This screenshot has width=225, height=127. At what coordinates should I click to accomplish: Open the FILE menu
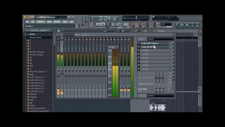pos(27,22)
